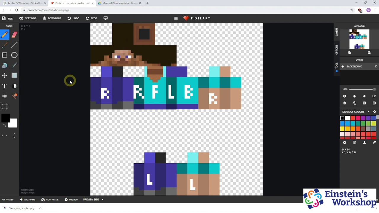Adjust the layer opacity slider
Viewport: 379px width, 213px height.
click(362, 89)
